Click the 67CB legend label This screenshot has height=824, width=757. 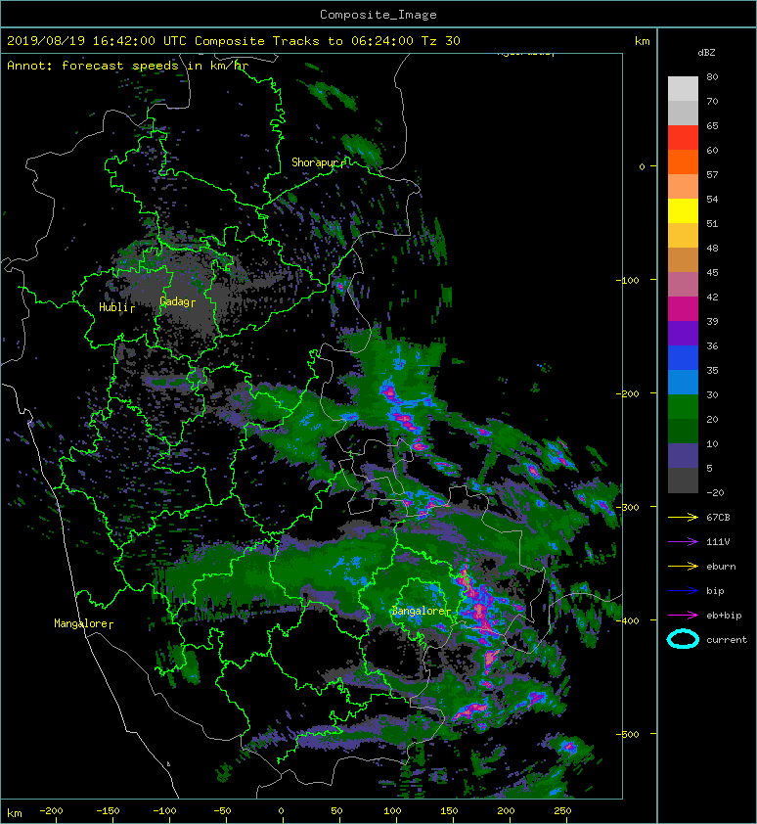(718, 517)
